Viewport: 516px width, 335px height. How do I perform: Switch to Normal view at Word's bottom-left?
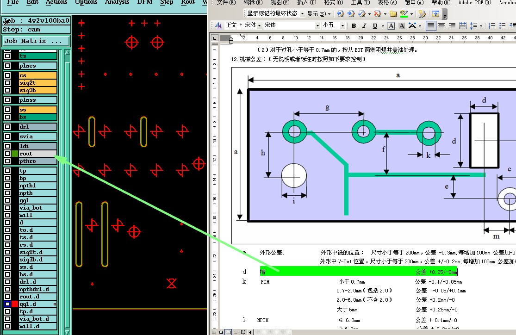214,332
